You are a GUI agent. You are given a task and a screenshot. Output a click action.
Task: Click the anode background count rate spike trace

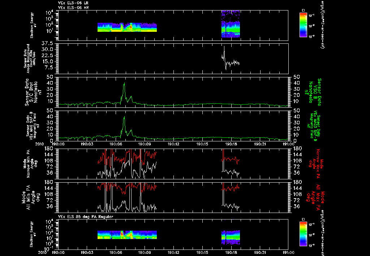(x=230, y=58)
